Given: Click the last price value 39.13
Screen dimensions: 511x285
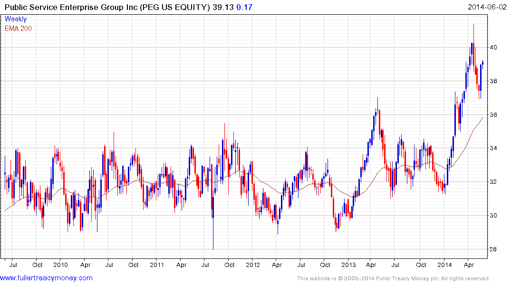Looking at the screenshot, I should click(223, 7).
